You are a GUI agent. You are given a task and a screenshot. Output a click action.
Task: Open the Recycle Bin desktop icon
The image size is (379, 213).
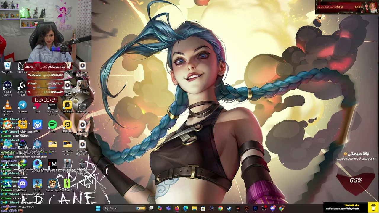7,67
